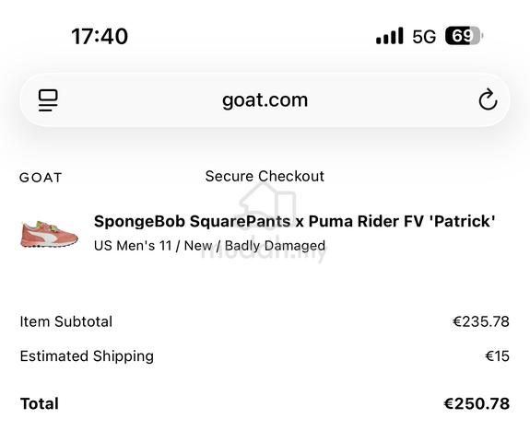This screenshot has width=530, height=442.
Task: Tap the 5G network indicator
Action: 424,37
